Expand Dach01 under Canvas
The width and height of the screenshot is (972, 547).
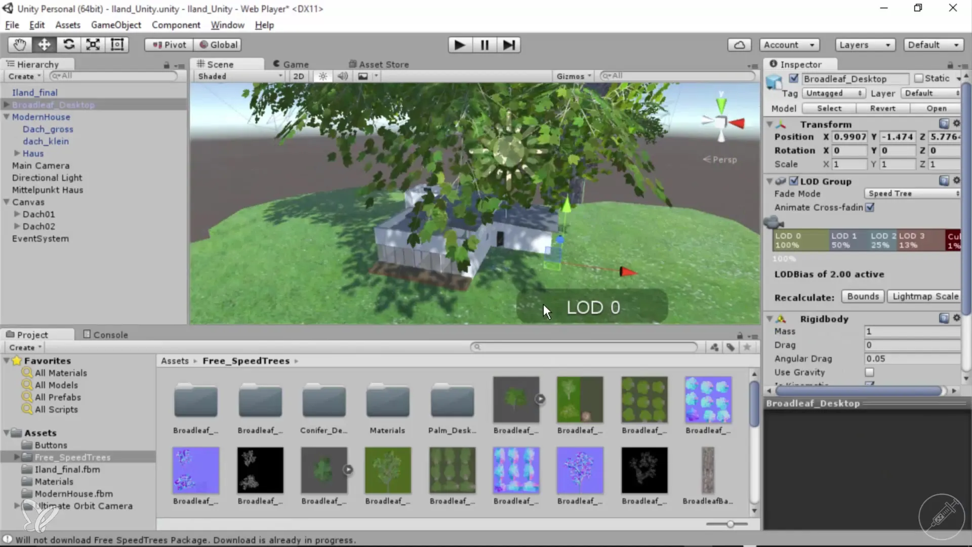[17, 214]
